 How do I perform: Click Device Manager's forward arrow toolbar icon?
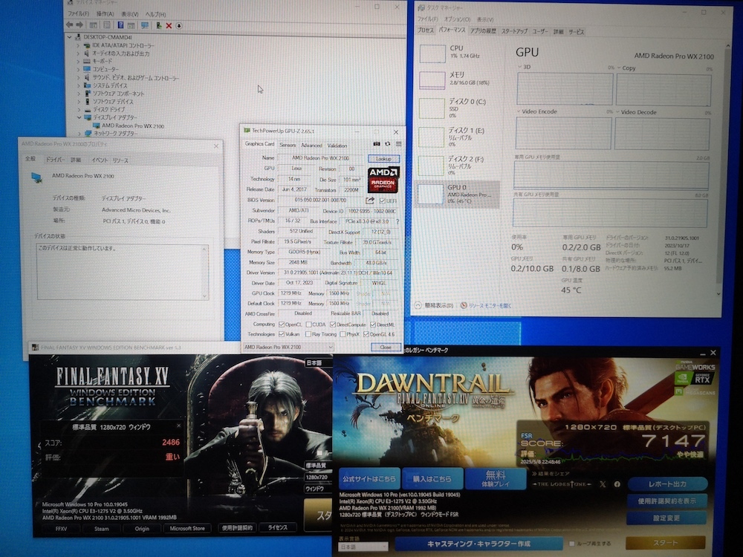point(80,25)
